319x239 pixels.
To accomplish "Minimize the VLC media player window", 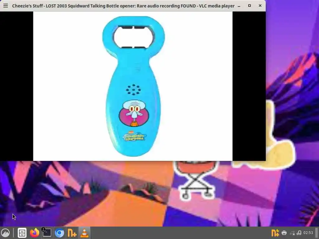I will [239, 6].
